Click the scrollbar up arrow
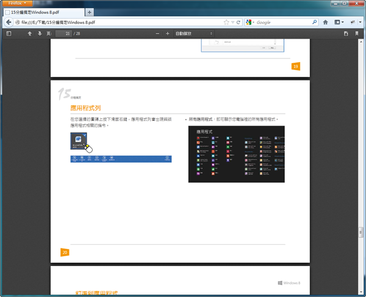The image size is (366, 297). pyautogui.click(x=361, y=42)
